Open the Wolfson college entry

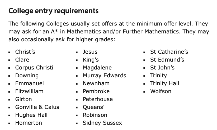point(161,91)
